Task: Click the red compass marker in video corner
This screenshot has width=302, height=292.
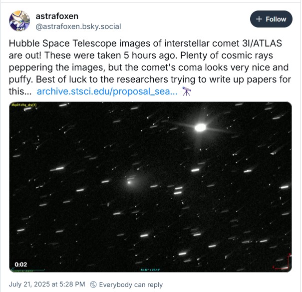Action: 286,262
